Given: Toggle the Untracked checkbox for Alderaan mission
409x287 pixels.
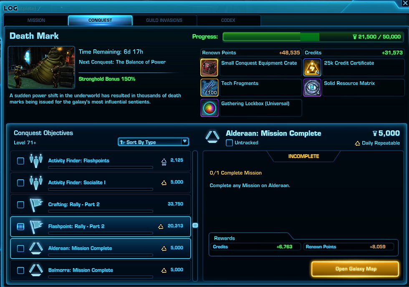Looking at the screenshot, I should click(x=229, y=143).
